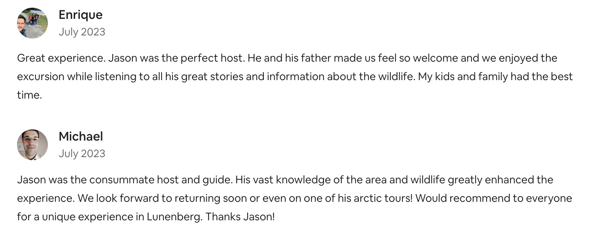598x228 pixels.
Task: Click the word "time." ending Enrique's review
Action: coord(29,95)
